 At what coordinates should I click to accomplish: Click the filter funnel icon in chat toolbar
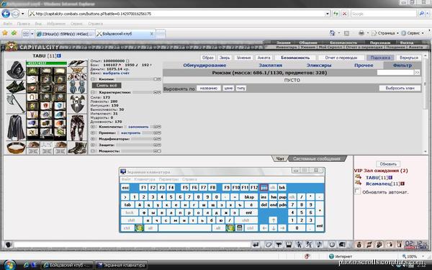[x=279, y=245]
